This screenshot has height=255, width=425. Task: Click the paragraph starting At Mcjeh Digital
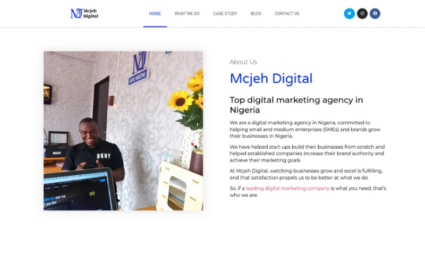[x=306, y=174]
